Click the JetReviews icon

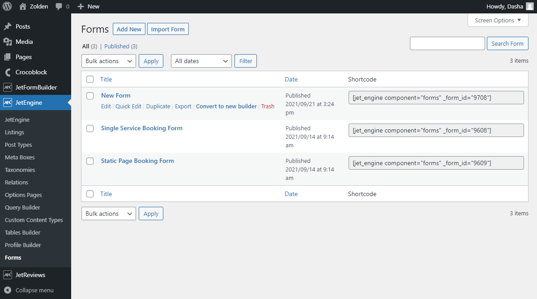click(7, 275)
